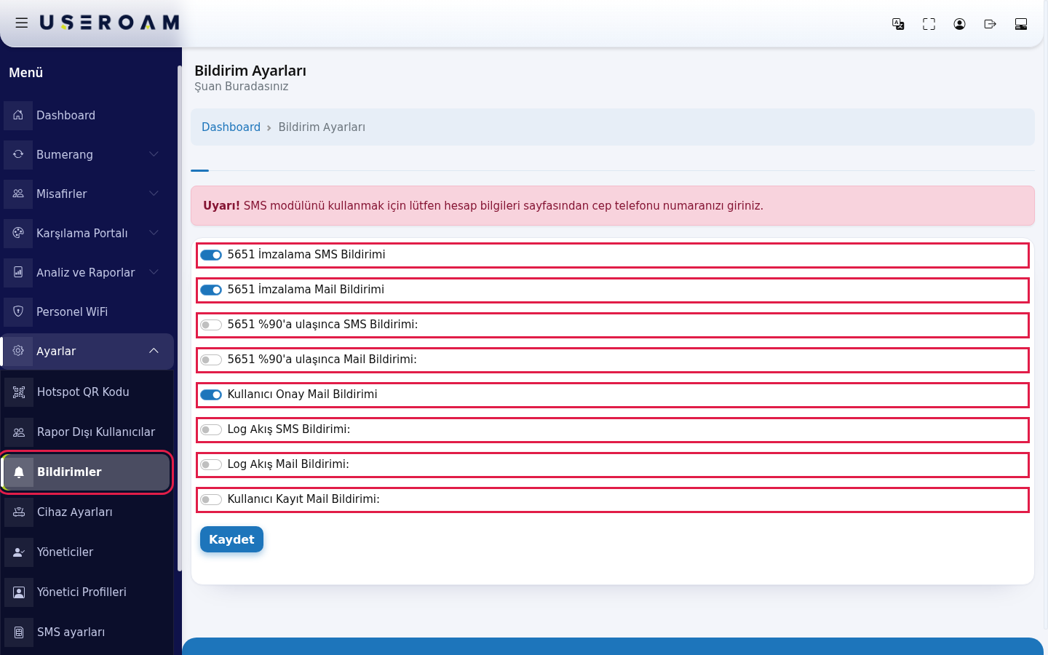The image size is (1048, 655).
Task: Enable 5651 %90'a ulaşınca Mail Bildirimi toggle
Action: (x=211, y=360)
